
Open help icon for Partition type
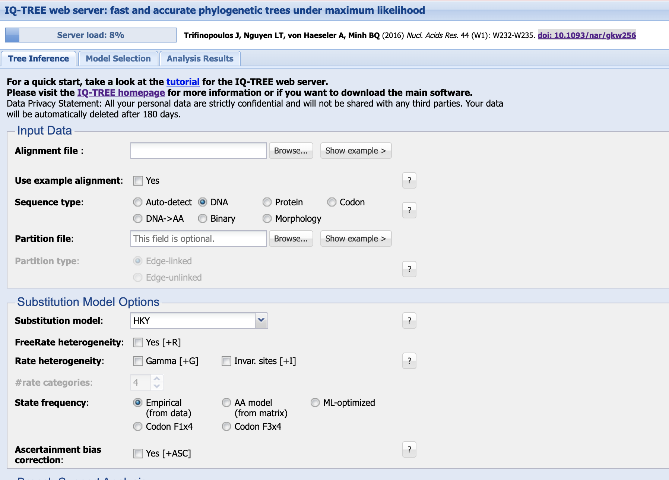click(409, 269)
